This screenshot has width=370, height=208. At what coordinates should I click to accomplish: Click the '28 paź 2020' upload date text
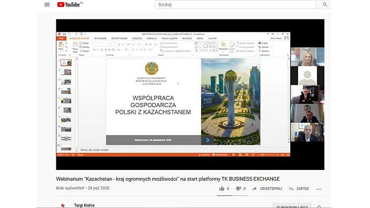click(x=99, y=188)
